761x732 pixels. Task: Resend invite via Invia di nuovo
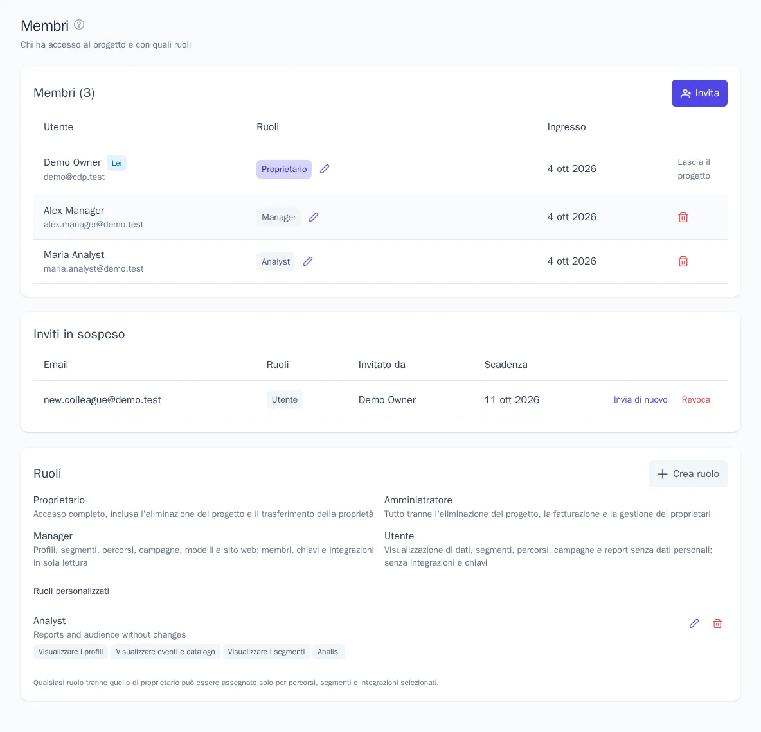(x=640, y=400)
